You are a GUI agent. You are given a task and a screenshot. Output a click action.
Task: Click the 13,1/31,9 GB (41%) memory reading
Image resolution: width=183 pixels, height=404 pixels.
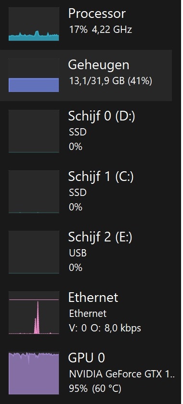[110, 81]
